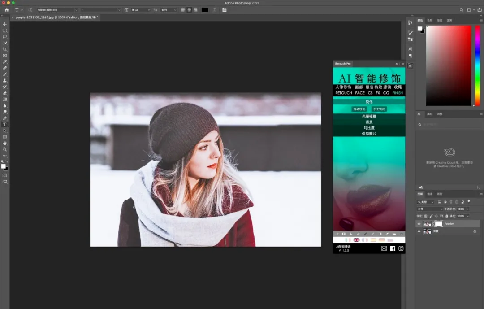Select the Eyedropper tool
The width and height of the screenshot is (484, 309).
click(x=5, y=62)
